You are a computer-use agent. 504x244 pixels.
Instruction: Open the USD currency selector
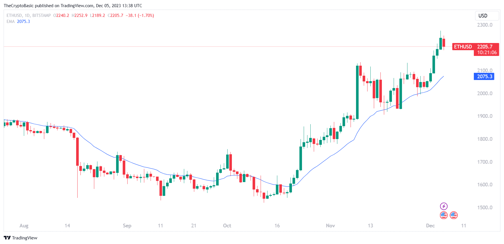(483, 16)
